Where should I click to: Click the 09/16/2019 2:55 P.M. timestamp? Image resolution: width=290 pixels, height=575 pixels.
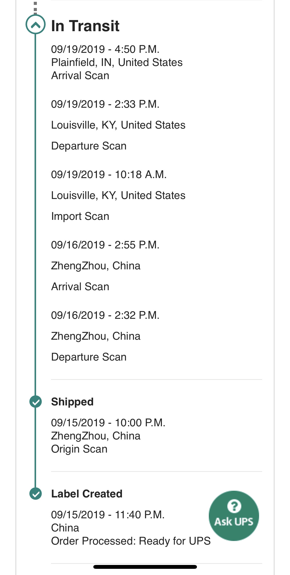(105, 245)
